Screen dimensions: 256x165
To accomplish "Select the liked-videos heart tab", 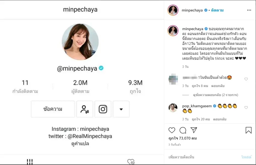I will [x=131, y=162].
